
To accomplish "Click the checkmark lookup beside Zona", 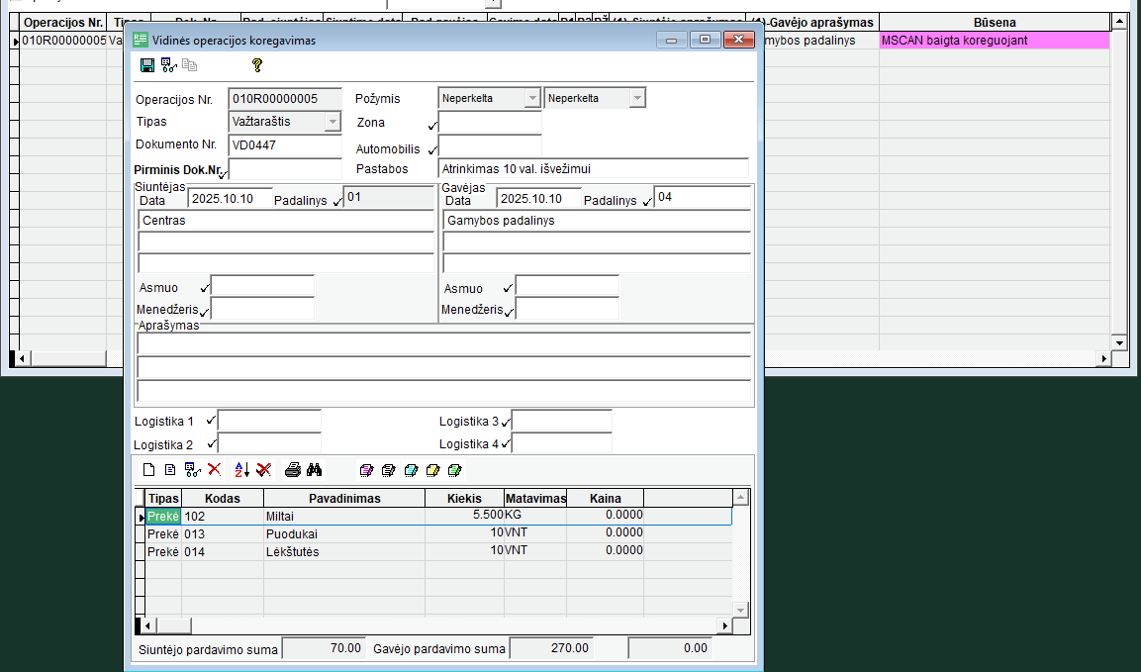I will coord(432,126).
